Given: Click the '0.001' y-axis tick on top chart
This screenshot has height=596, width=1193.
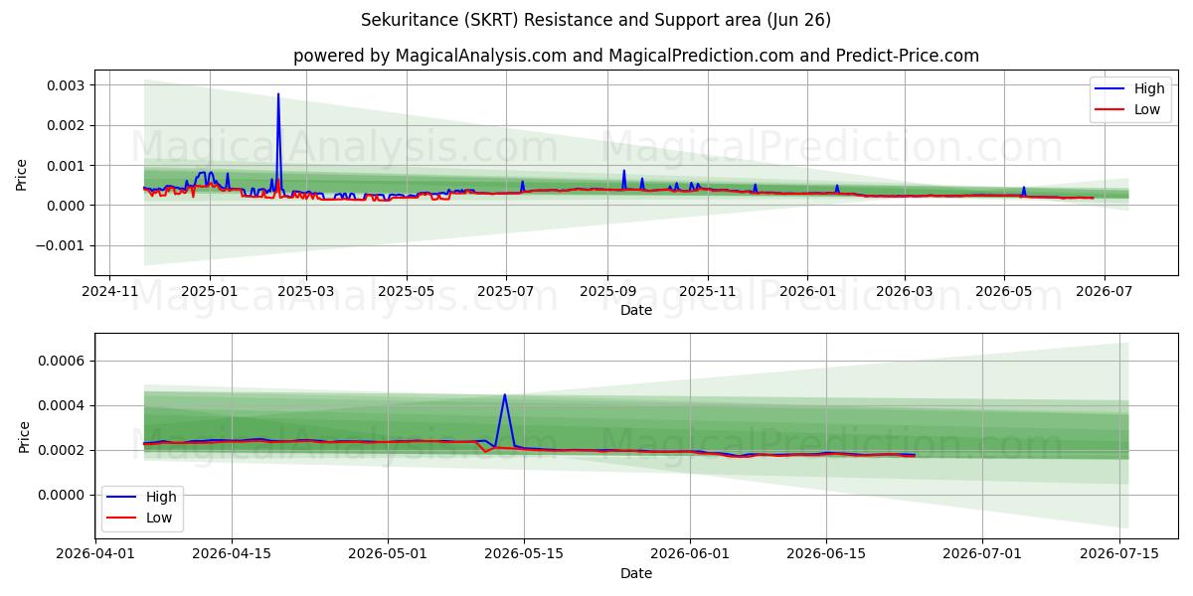Looking at the screenshot, I should tap(67, 165).
